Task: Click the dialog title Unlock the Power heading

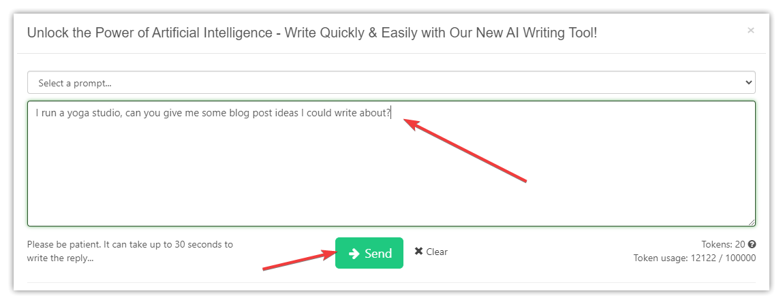Action: pyautogui.click(x=312, y=33)
